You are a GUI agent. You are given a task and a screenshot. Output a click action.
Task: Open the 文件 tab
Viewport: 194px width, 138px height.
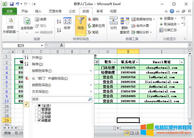coord(9,11)
